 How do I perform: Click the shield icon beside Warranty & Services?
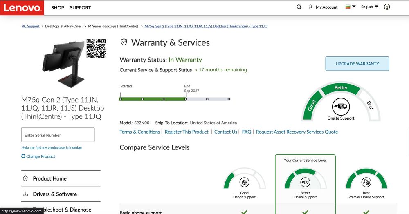[x=124, y=42]
